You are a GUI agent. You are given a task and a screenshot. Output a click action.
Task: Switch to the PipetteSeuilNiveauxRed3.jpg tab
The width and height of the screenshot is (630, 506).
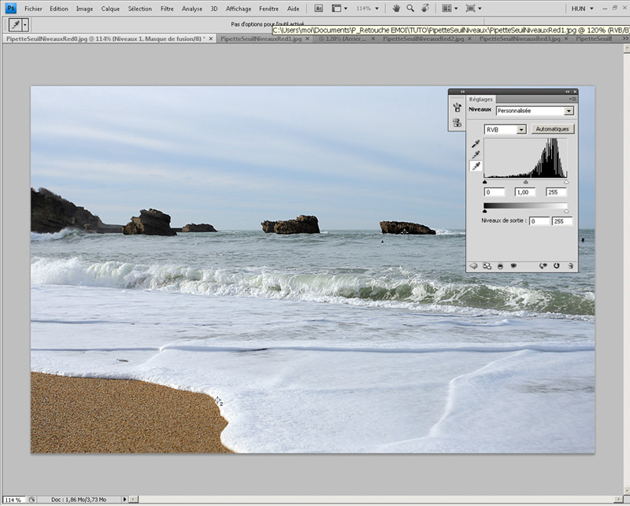(520, 39)
